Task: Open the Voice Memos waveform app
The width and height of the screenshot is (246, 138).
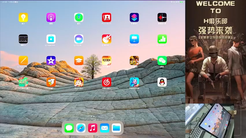Action: coord(162,17)
